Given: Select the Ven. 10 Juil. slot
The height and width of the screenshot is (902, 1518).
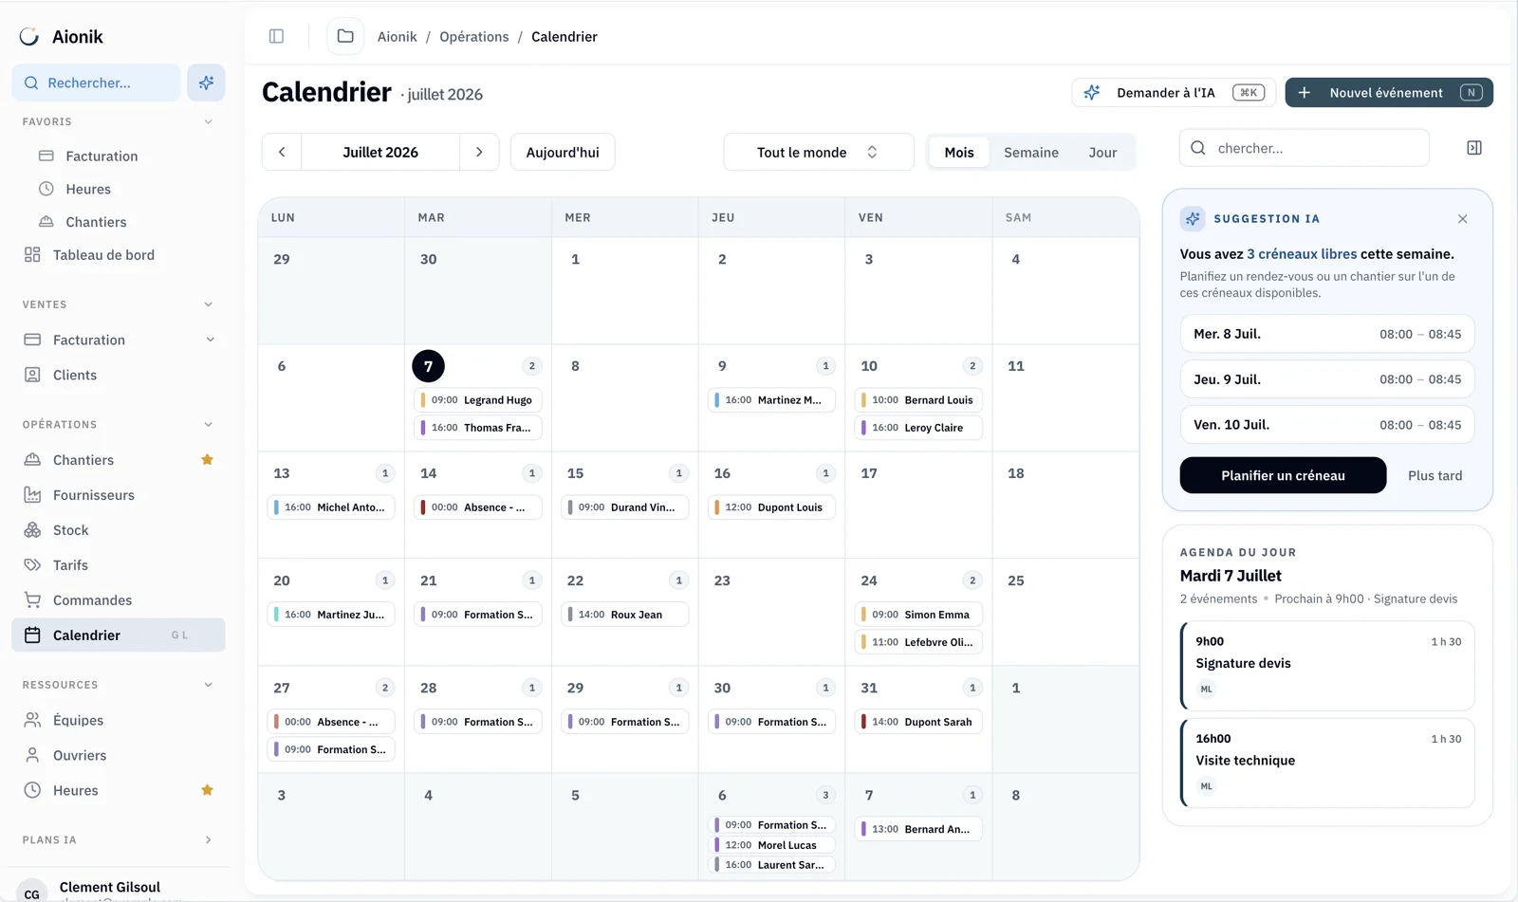Looking at the screenshot, I should tap(1327, 425).
